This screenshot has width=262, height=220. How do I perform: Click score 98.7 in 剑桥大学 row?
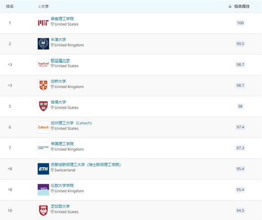(240, 85)
